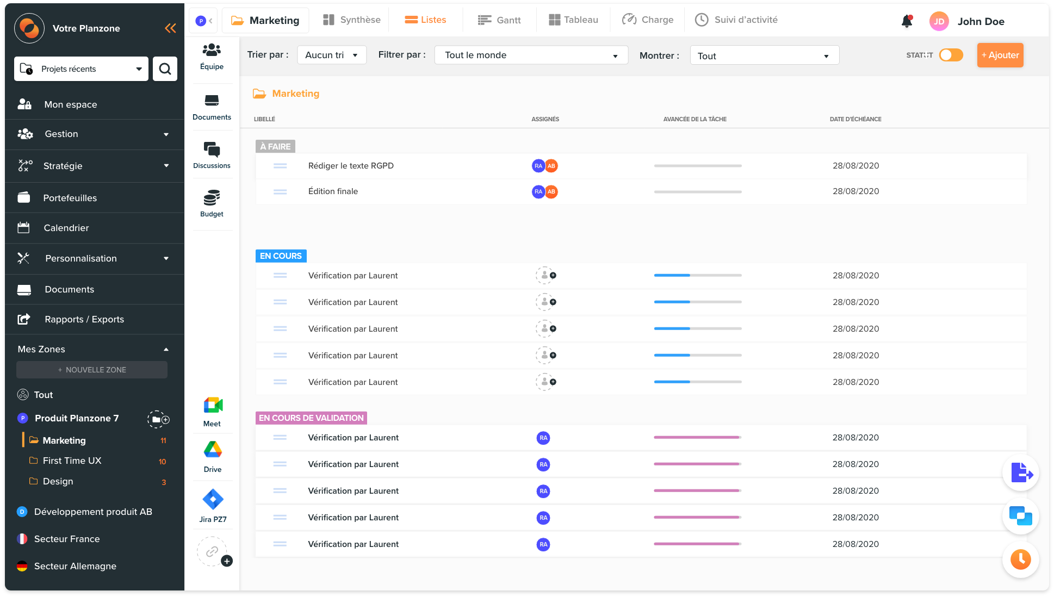Collapse the sidebar with double chevron
Image resolution: width=1054 pixels, height=597 pixels.
coord(170,28)
